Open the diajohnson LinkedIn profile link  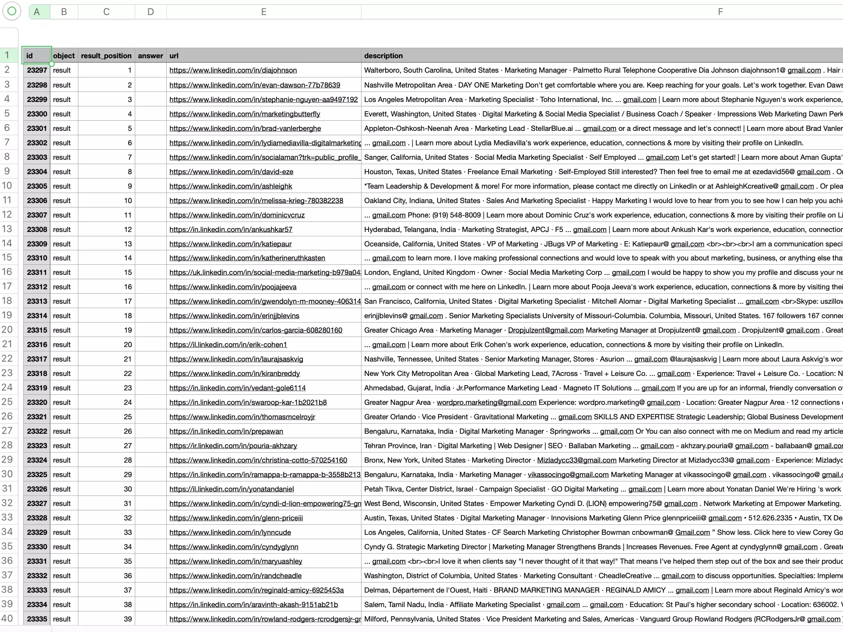(233, 70)
